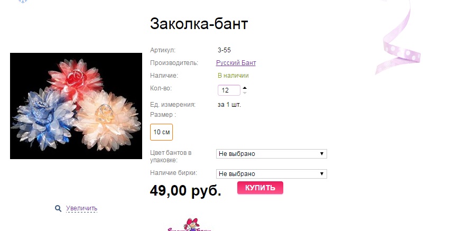
Task: Click the lilac ribbon decoration
Action: [398, 38]
